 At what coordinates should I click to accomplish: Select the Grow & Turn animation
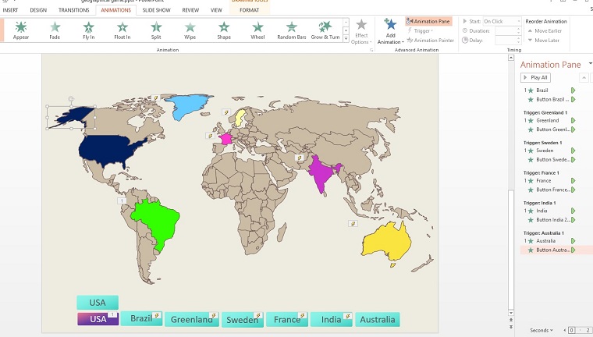pyautogui.click(x=325, y=30)
